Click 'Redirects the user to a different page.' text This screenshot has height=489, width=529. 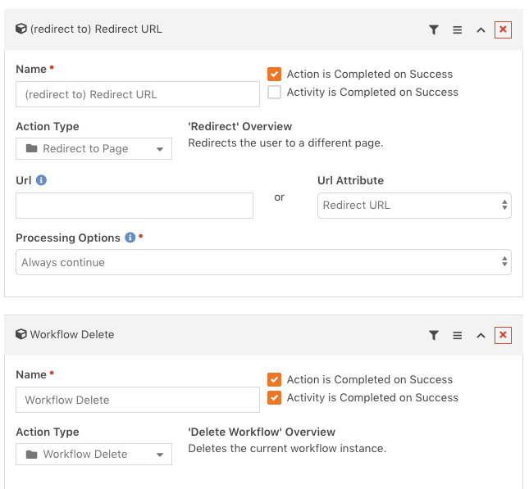point(285,143)
